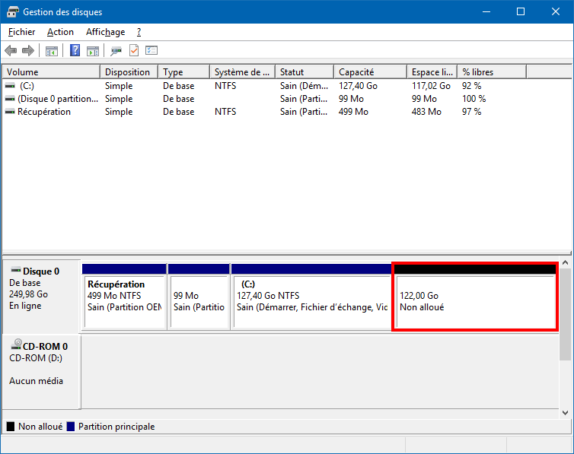Click the black Non alloué legend swatch

[x=11, y=427]
